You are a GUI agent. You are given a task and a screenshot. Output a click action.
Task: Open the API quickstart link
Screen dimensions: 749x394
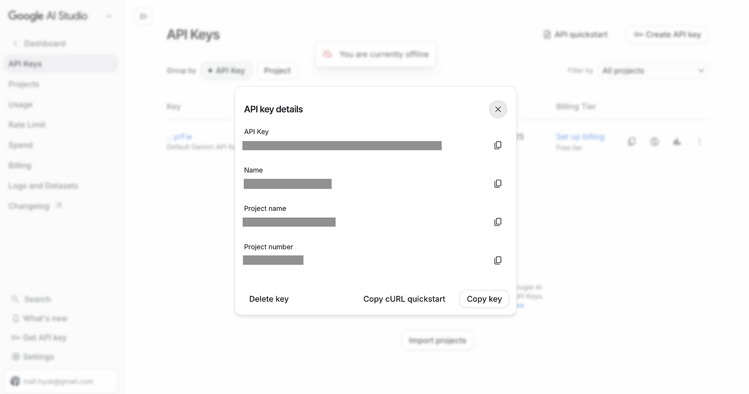tap(576, 35)
